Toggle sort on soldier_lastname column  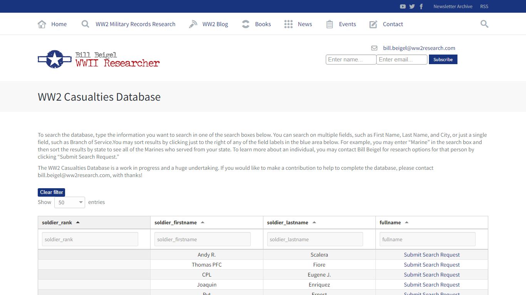[314, 222]
